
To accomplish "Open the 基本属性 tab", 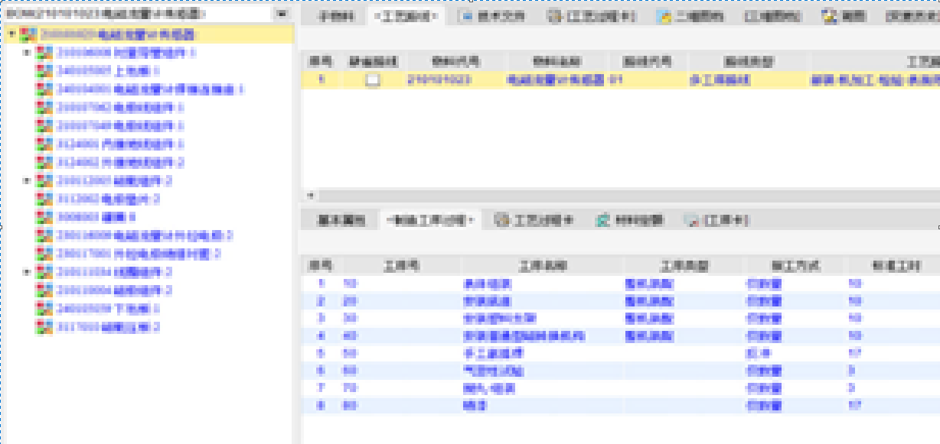I will pyautogui.click(x=337, y=220).
